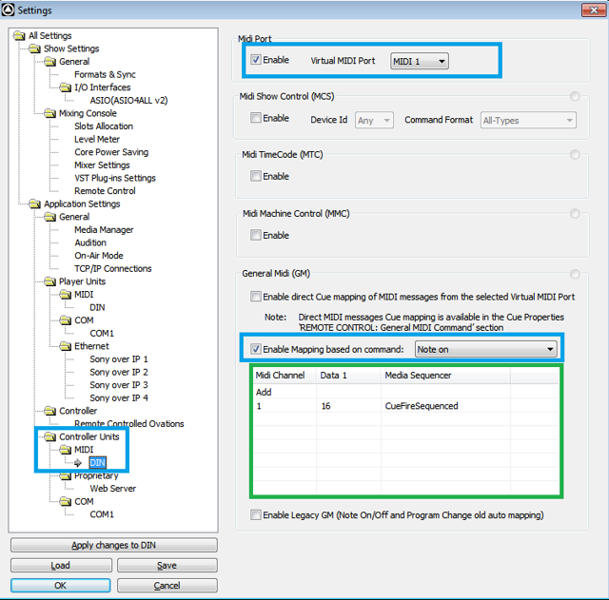The height and width of the screenshot is (600, 609).
Task: Open the Note on command dropdown
Action: 485,349
